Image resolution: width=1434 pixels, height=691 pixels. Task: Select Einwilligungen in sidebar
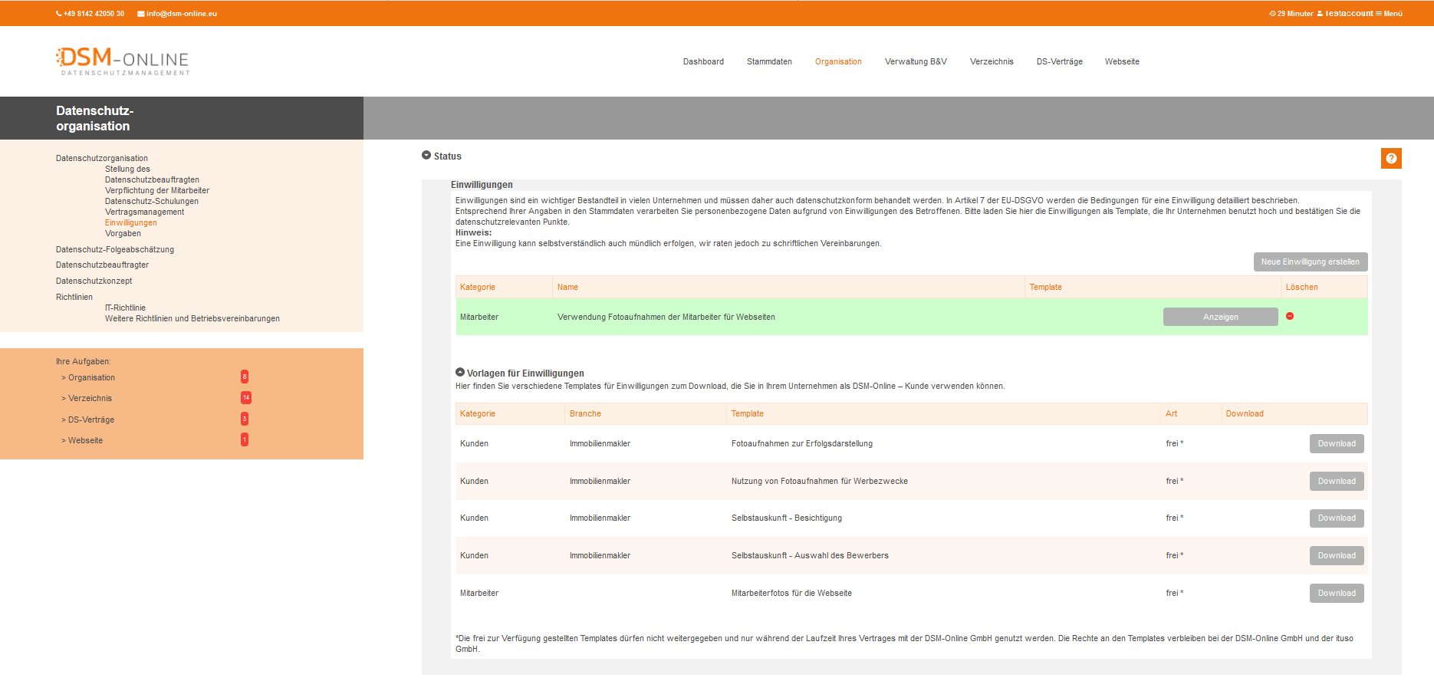tap(131, 222)
